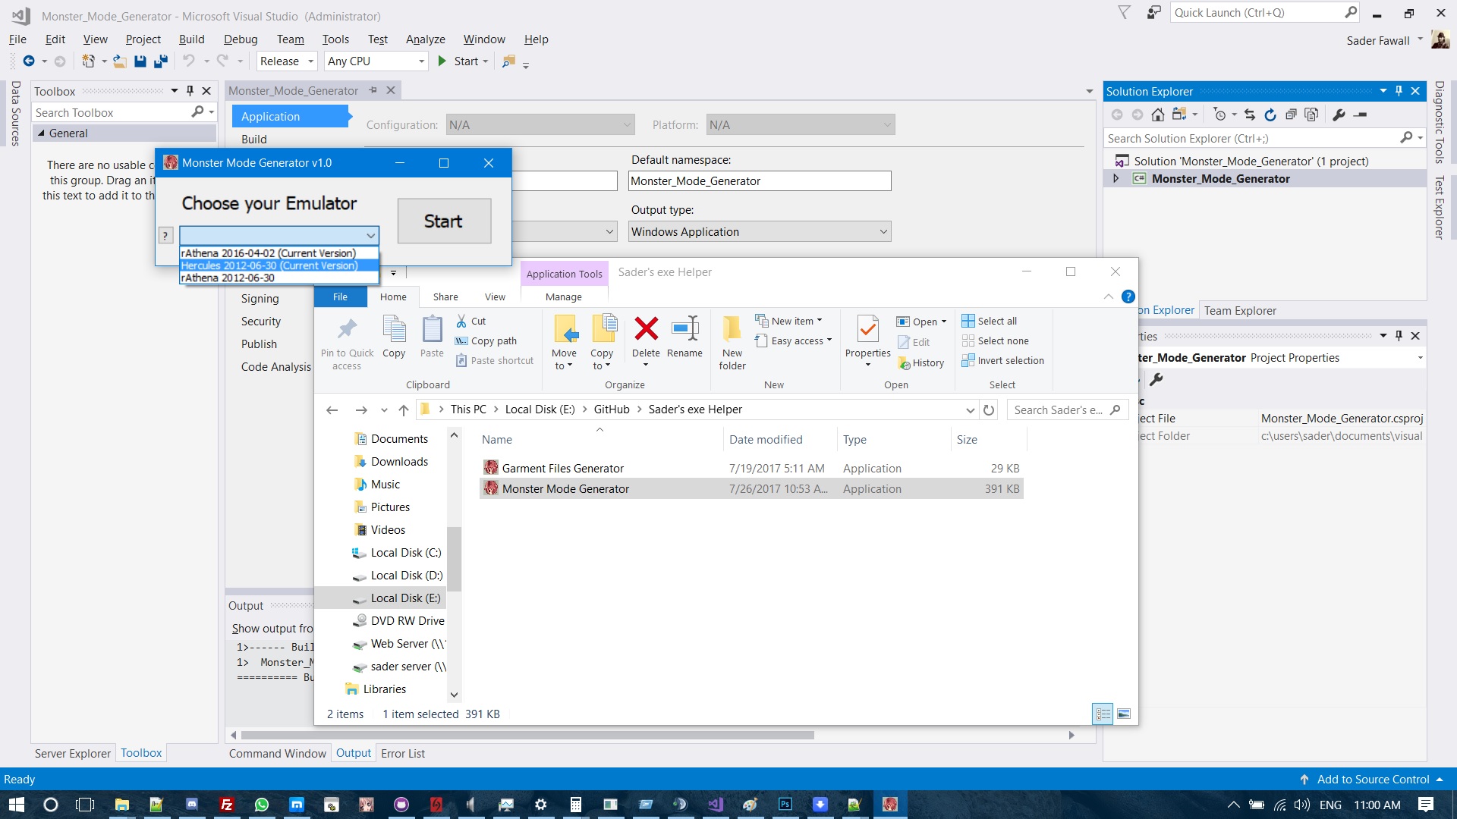This screenshot has height=819, width=1457.
Task: Click inside the Default namespace field
Action: point(760,181)
